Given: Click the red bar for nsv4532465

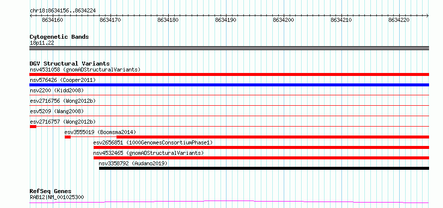Looking at the screenshot, I should (261, 158).
